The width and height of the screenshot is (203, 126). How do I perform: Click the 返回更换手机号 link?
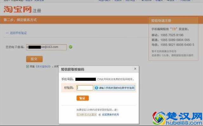pos(110,115)
